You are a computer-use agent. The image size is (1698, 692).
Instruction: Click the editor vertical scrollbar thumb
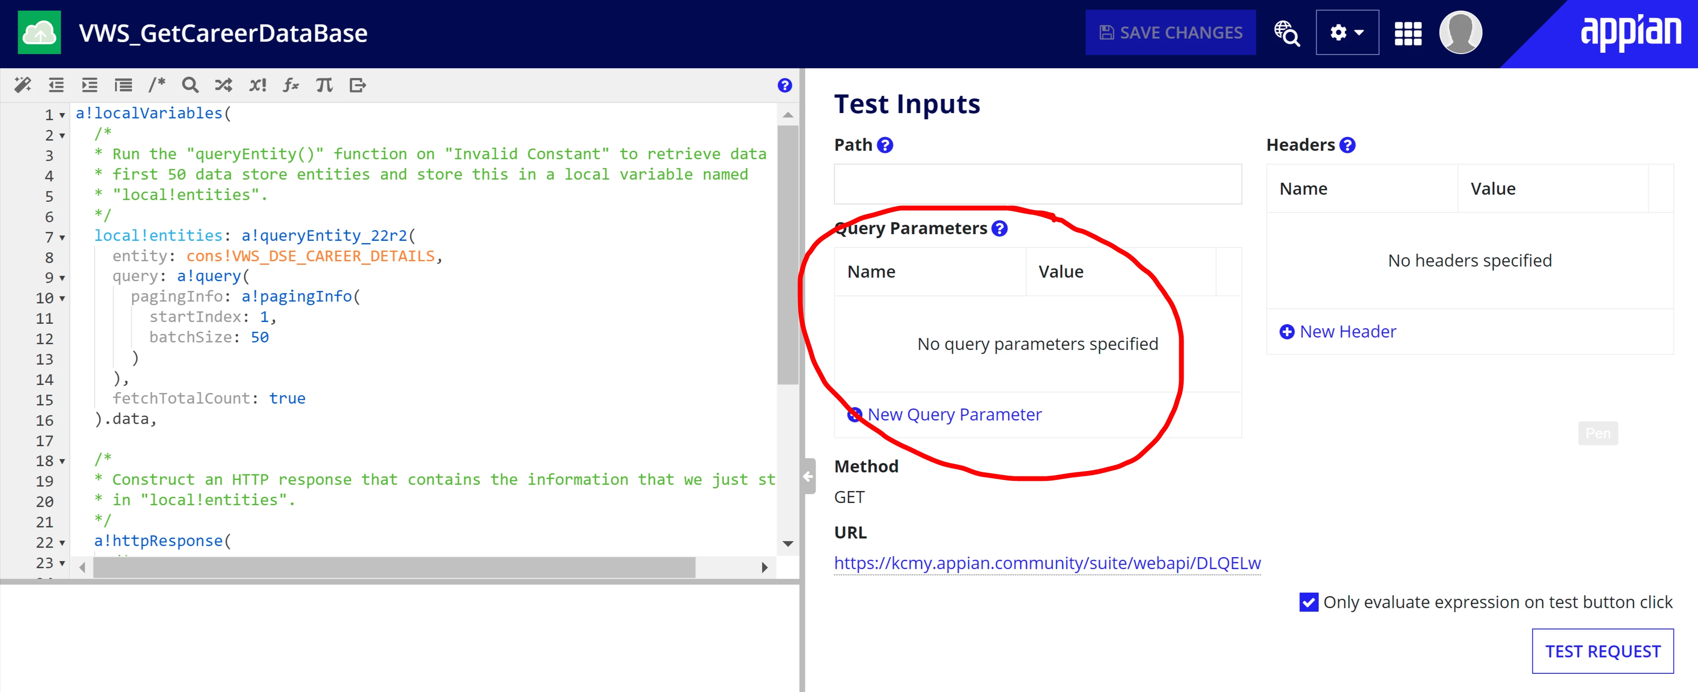pos(788,255)
